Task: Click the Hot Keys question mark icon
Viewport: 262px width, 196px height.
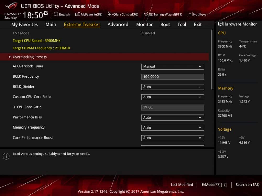Action: (190, 14)
